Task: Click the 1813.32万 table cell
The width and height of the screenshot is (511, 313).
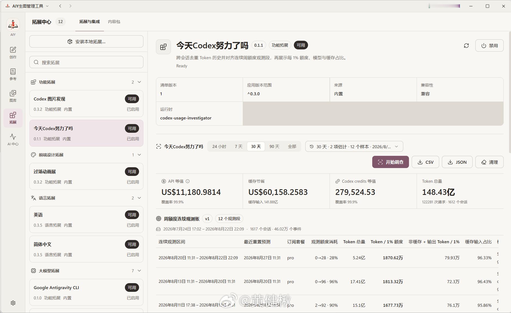Action: click(x=393, y=282)
